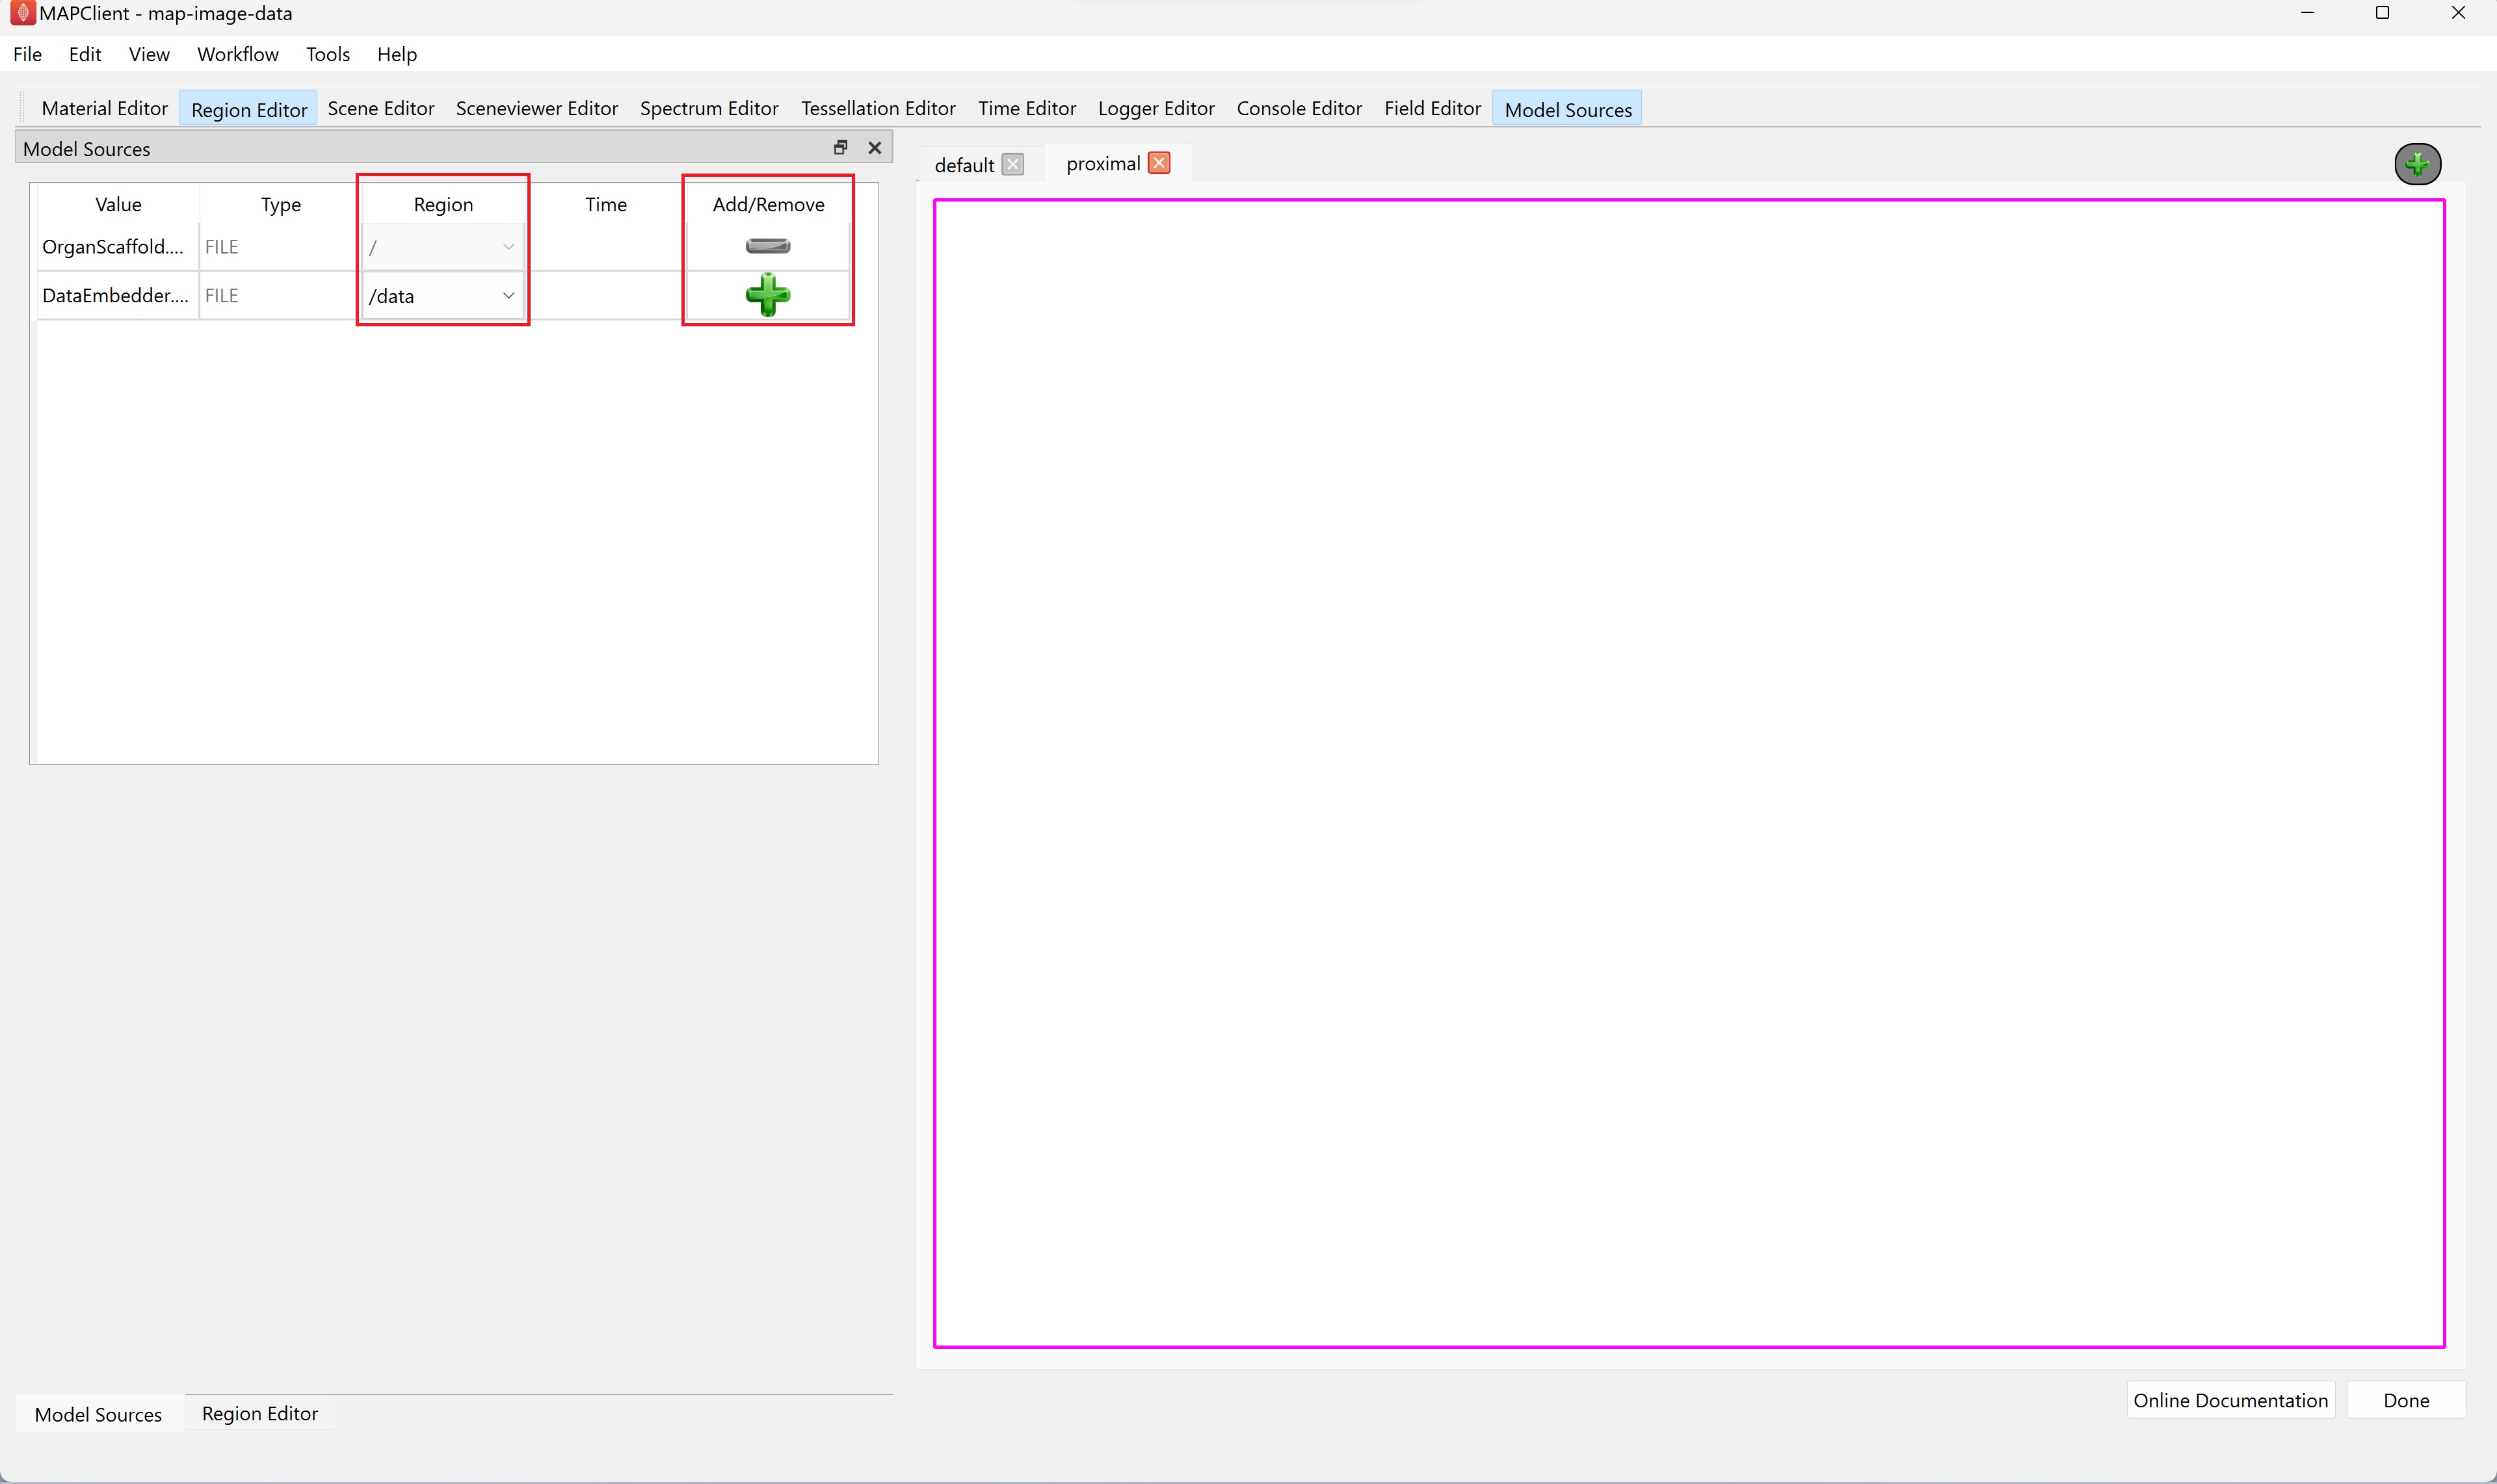Click the Add/Remove column header
The width and height of the screenshot is (2497, 1484).
(x=769, y=204)
